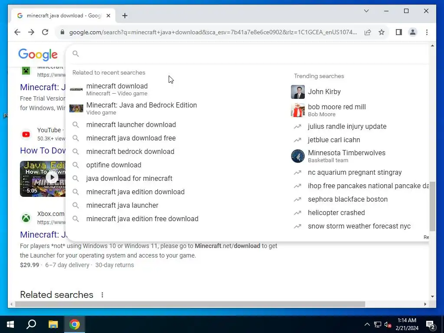Open the tab search chevron in the title bar
The image size is (444, 333).
366,11
